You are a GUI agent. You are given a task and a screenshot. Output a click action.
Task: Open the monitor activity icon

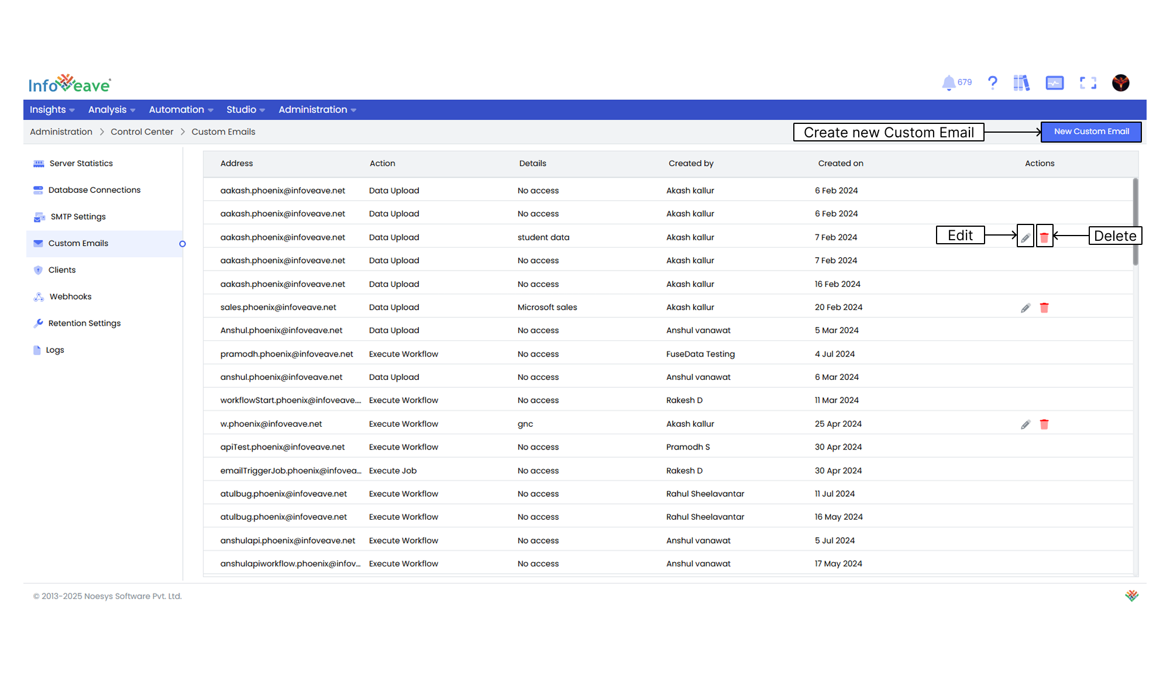pyautogui.click(x=1055, y=83)
